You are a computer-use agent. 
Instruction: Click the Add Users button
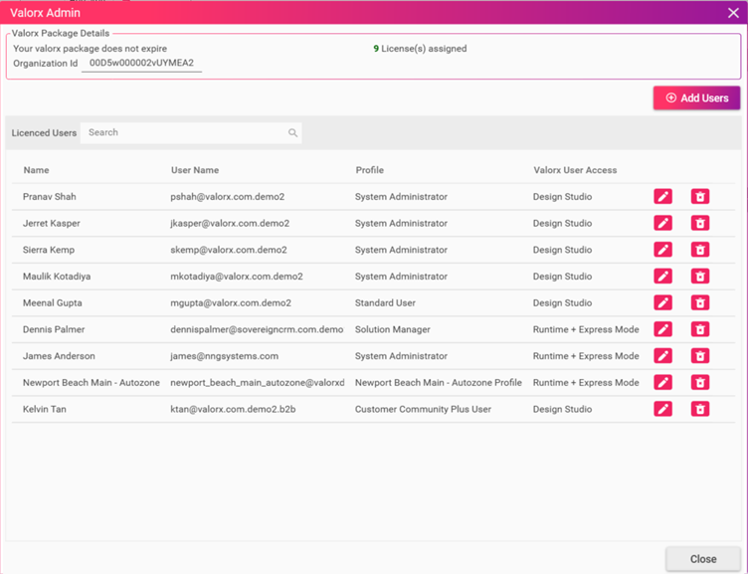(696, 97)
